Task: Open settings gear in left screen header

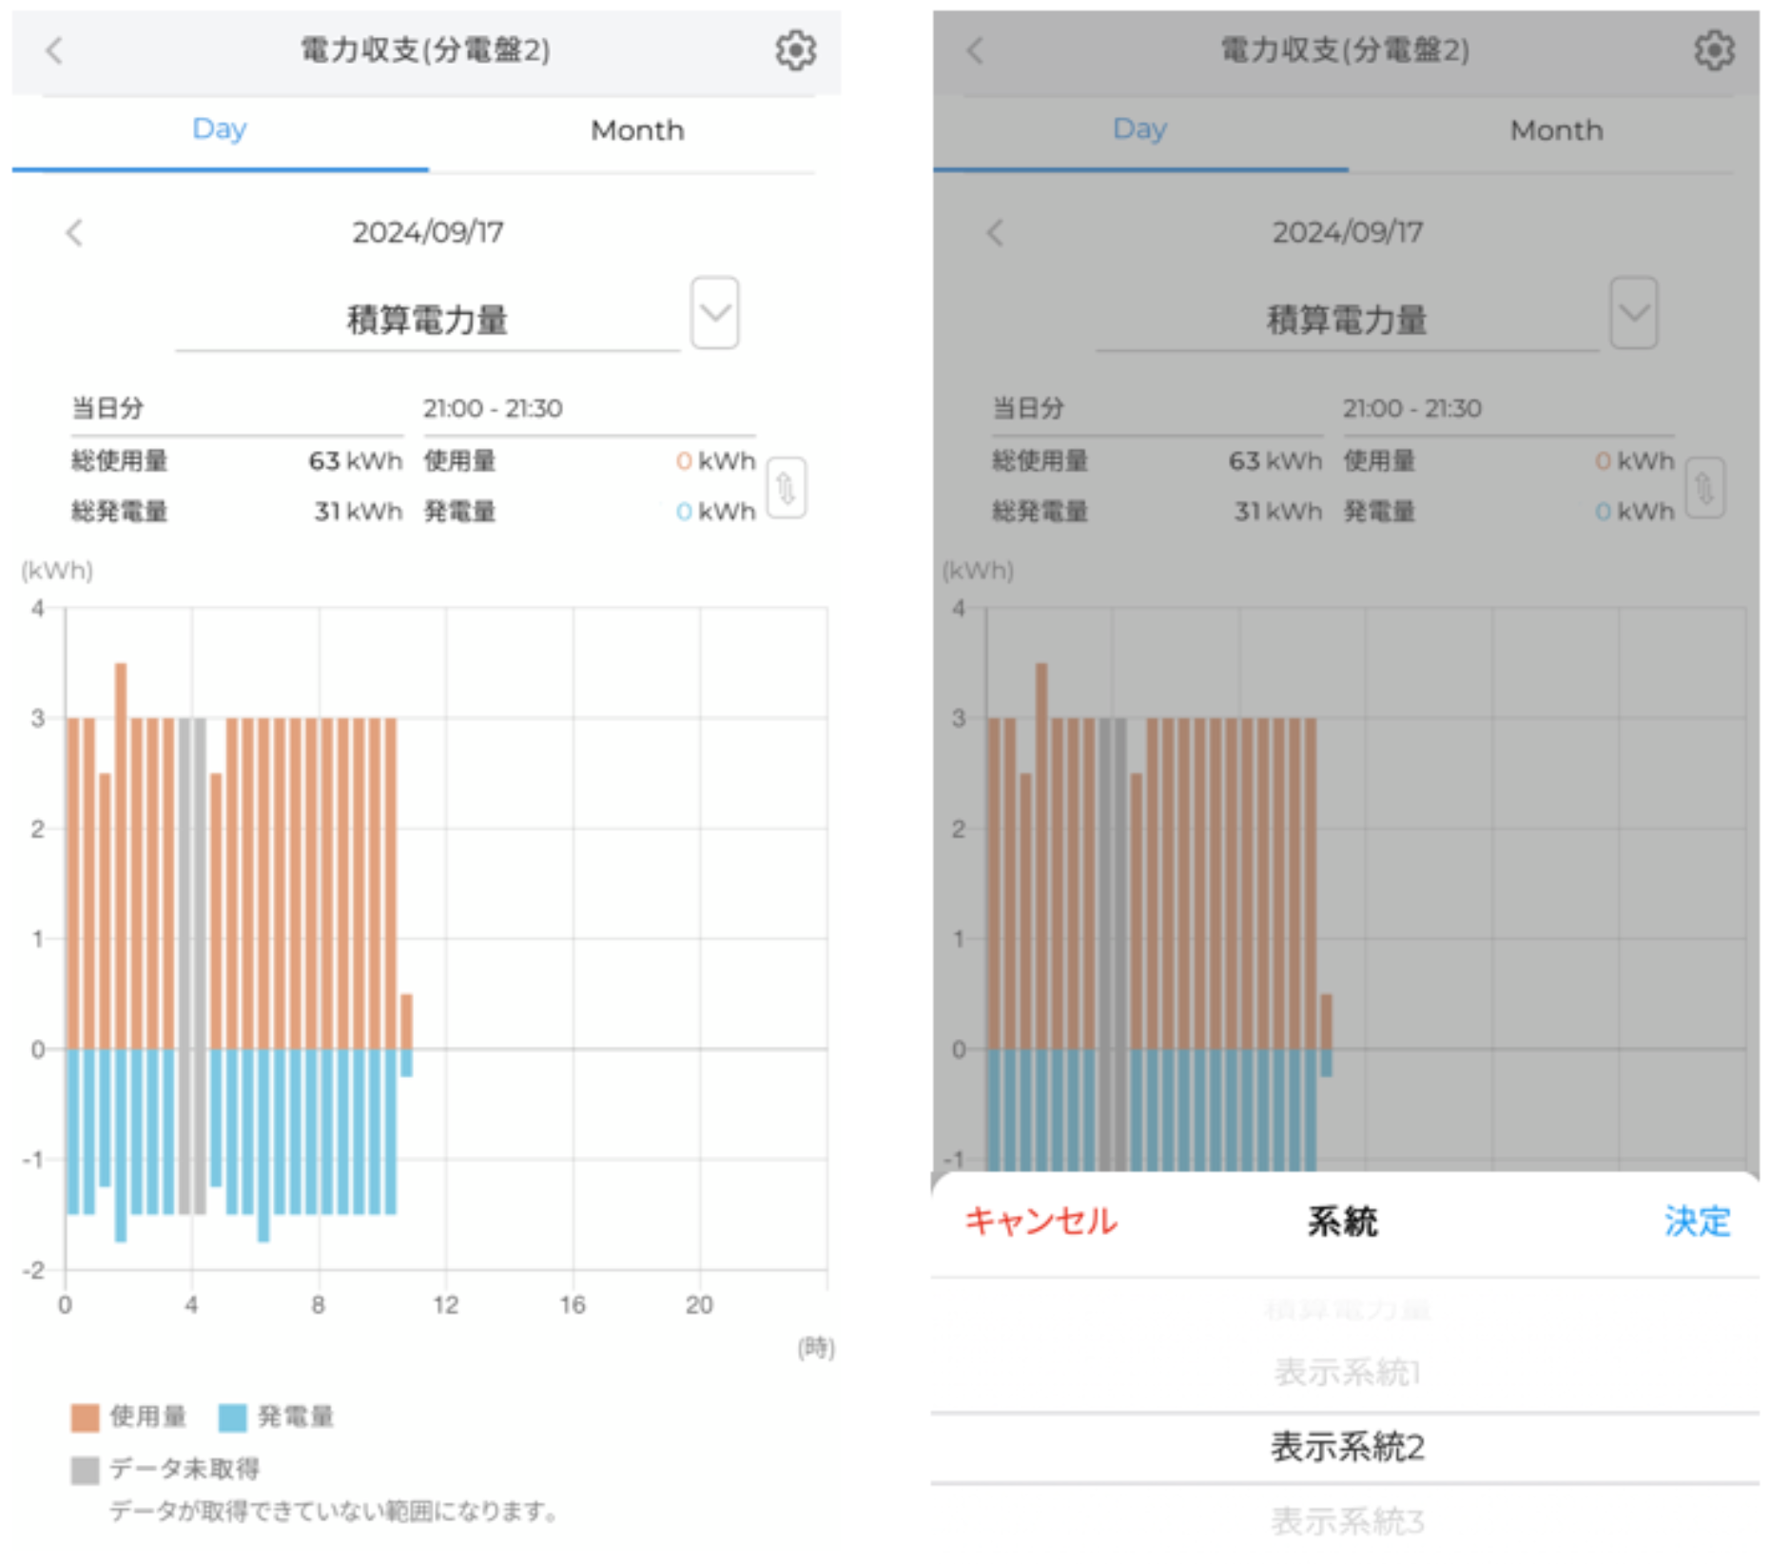Action: (794, 50)
